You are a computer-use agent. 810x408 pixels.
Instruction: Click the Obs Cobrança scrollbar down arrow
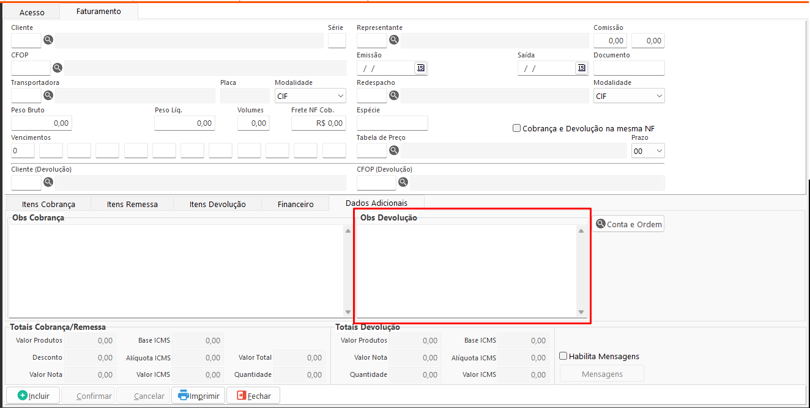point(348,312)
